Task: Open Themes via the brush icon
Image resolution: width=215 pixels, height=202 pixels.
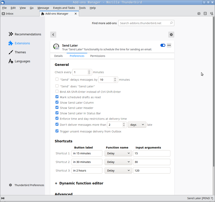Action: (11, 52)
